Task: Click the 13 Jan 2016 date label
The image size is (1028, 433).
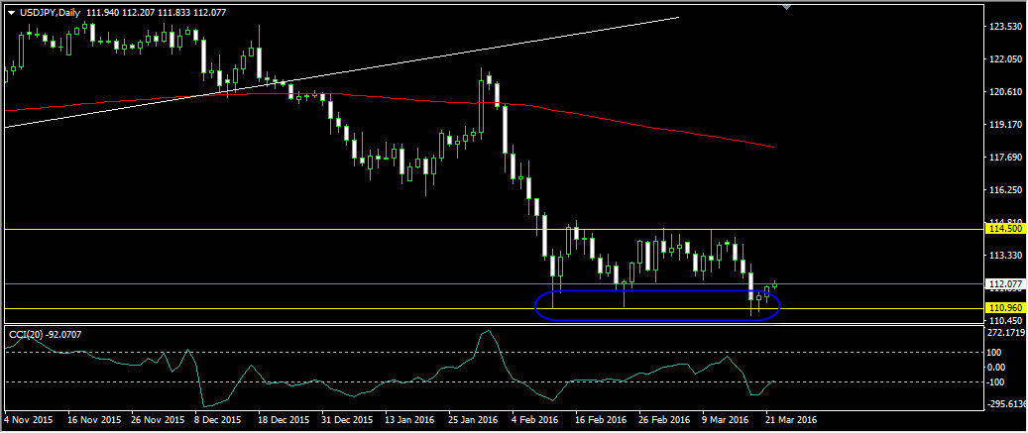Action: (410, 419)
